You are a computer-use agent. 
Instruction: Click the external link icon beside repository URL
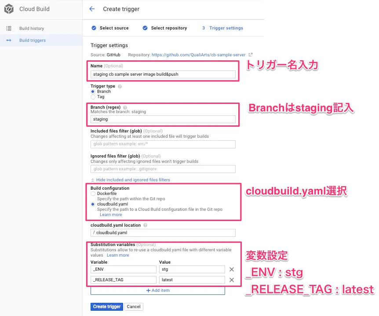point(251,55)
